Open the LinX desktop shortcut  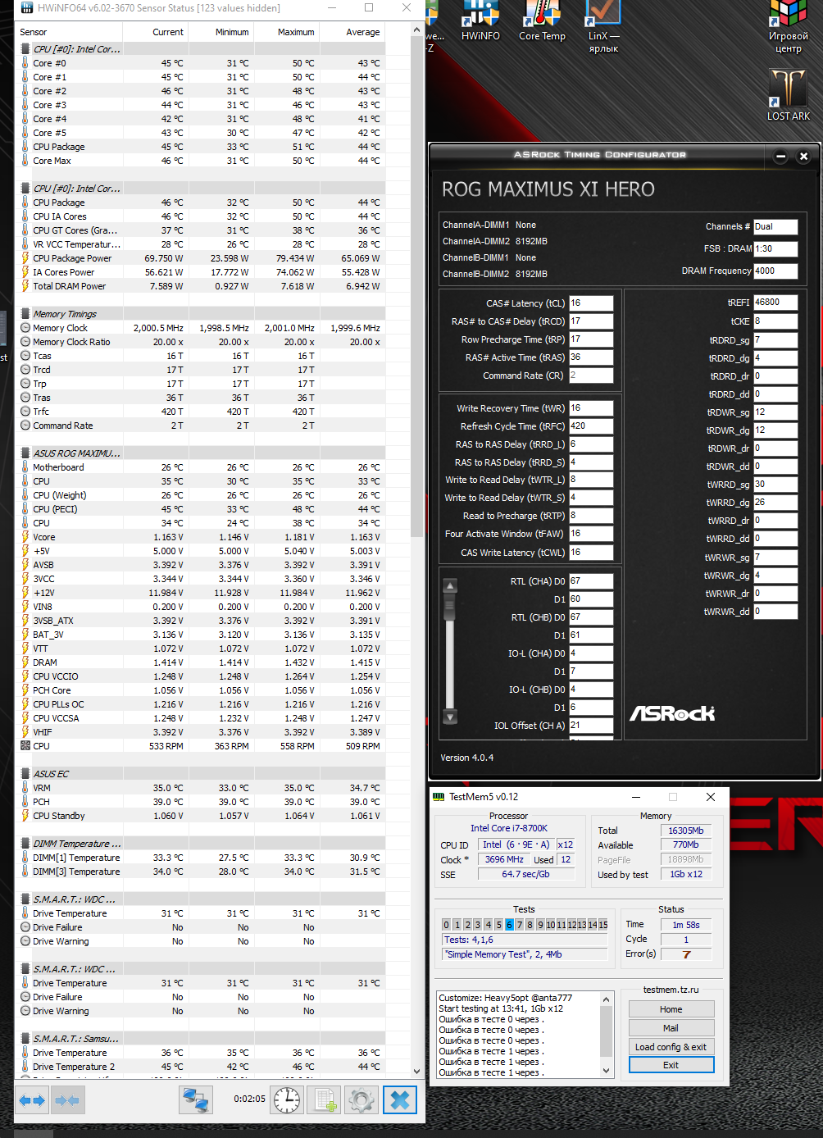pyautogui.click(x=603, y=26)
